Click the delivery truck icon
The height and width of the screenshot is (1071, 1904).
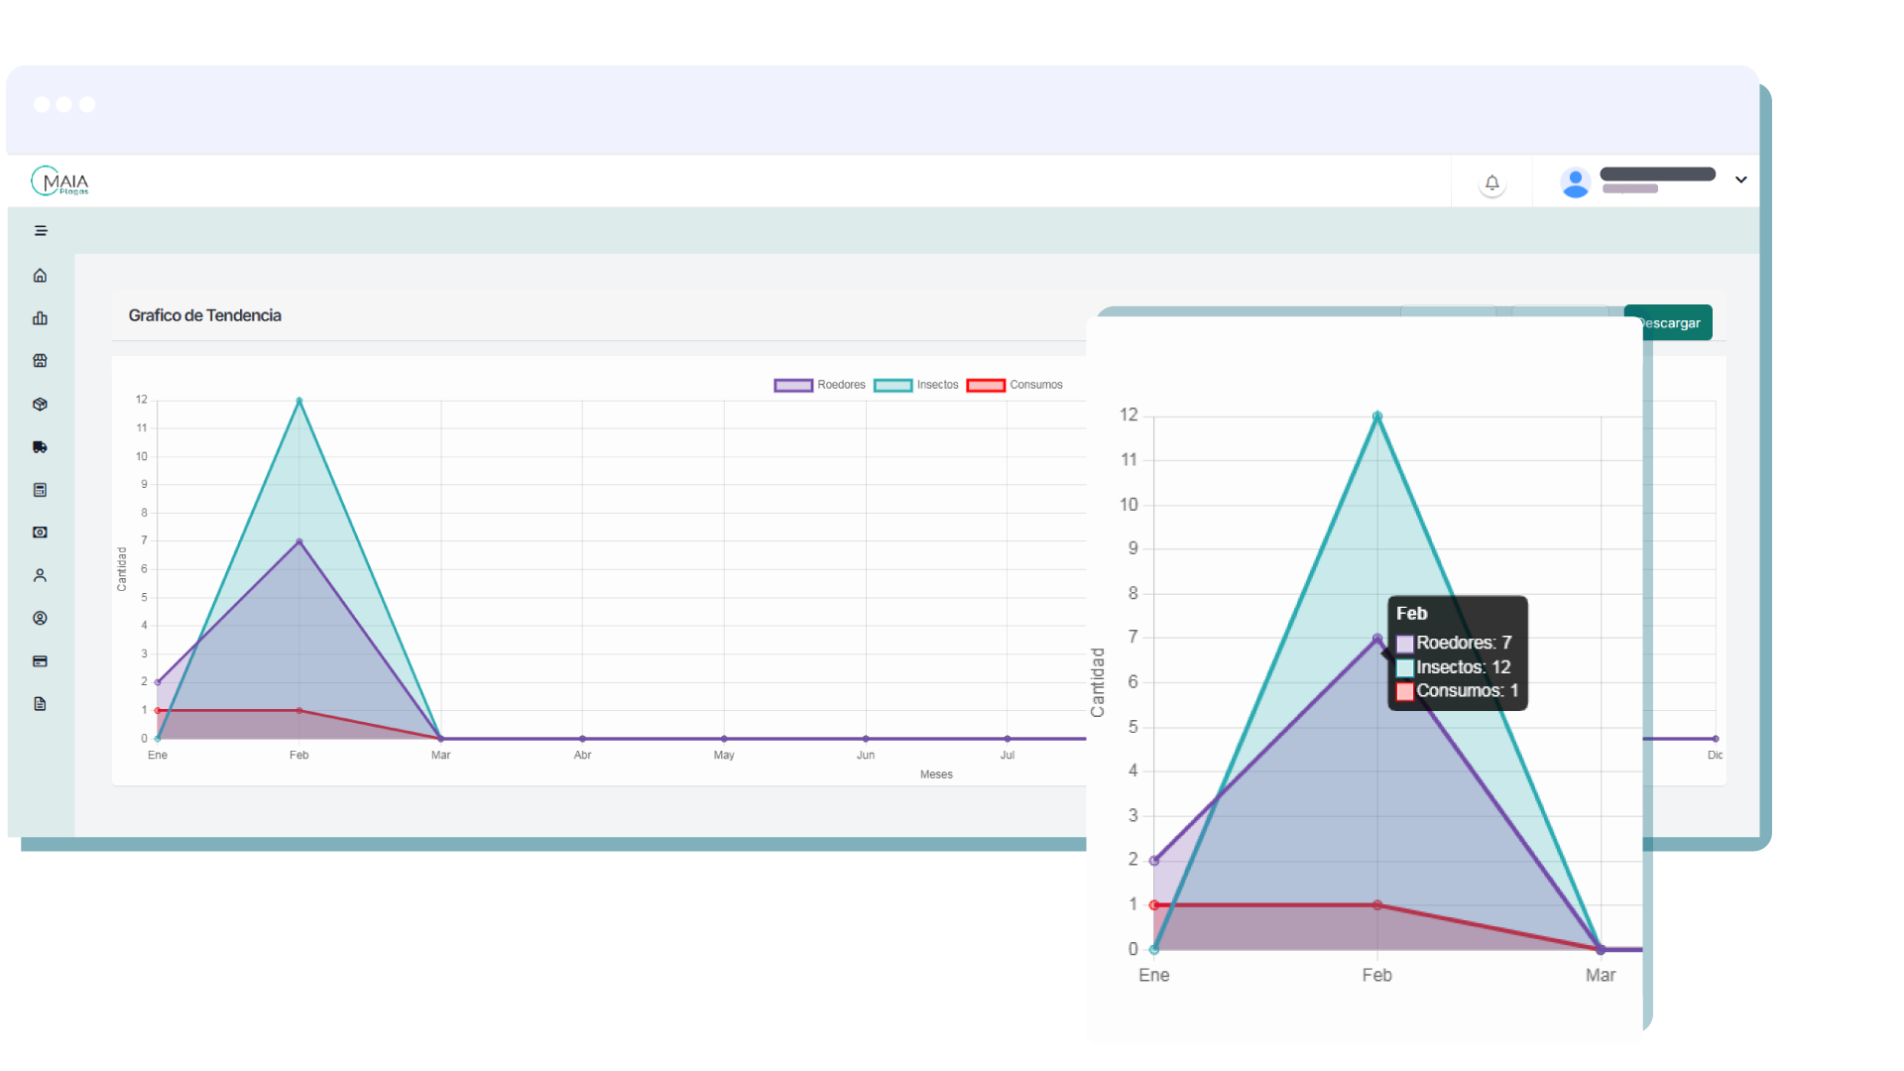pos(40,447)
